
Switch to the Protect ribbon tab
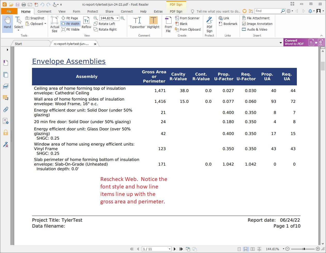[x=93, y=11]
